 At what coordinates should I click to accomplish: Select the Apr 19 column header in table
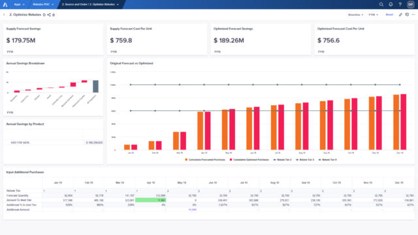point(151,183)
